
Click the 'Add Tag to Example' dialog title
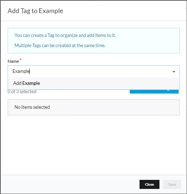click(x=36, y=11)
